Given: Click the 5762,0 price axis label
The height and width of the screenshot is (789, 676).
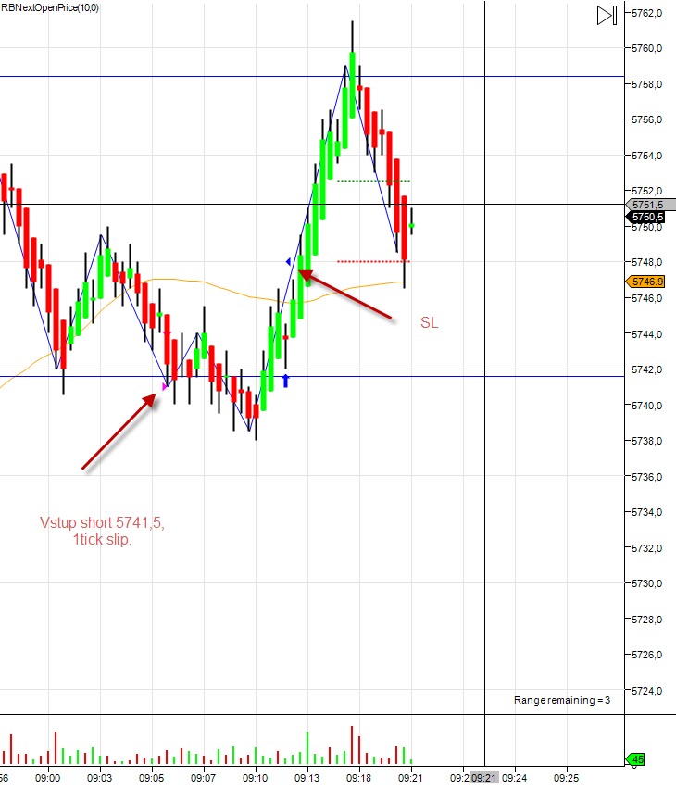Looking at the screenshot, I should tap(646, 13).
